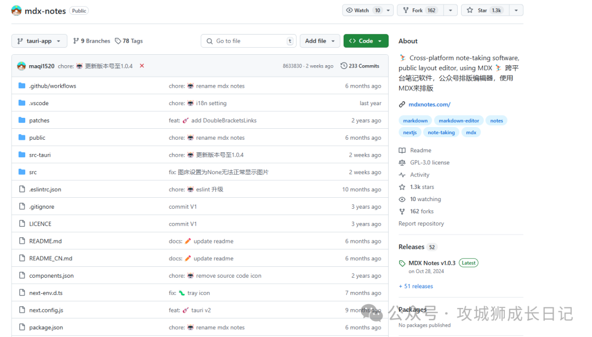Open the green Code dropdown button
Image resolution: width=592 pixels, height=337 pixels.
(366, 41)
